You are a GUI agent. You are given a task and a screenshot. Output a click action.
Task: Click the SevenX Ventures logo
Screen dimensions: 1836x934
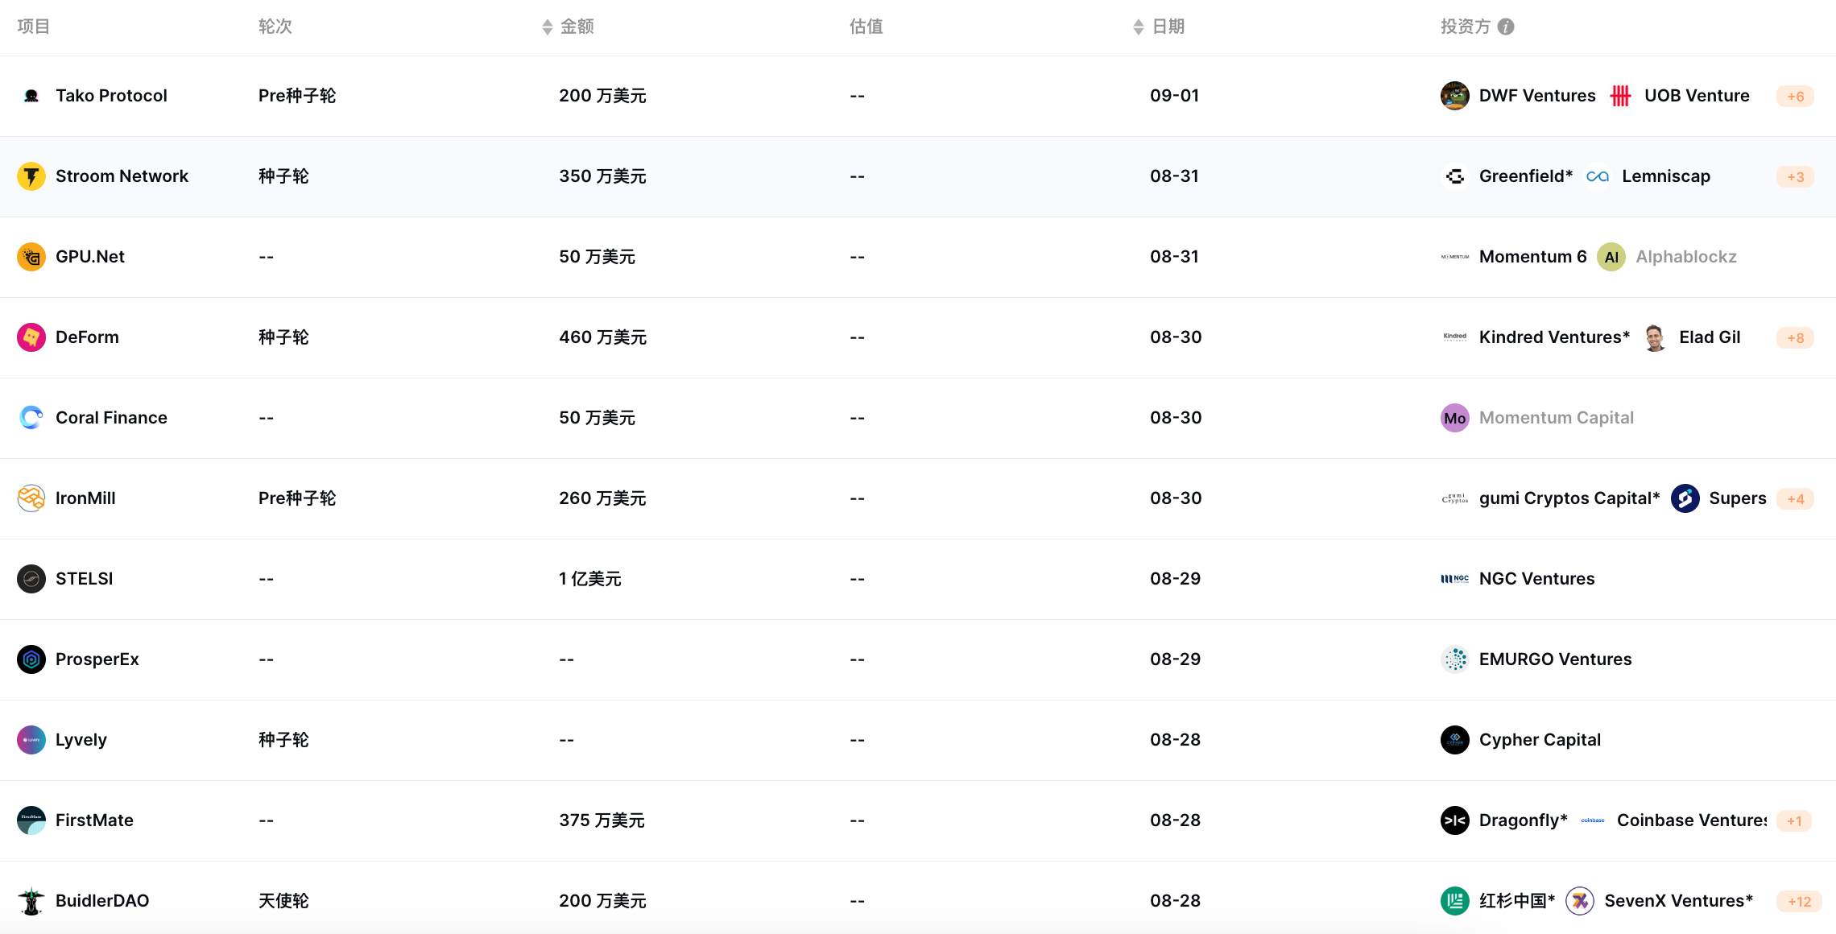point(1580,901)
